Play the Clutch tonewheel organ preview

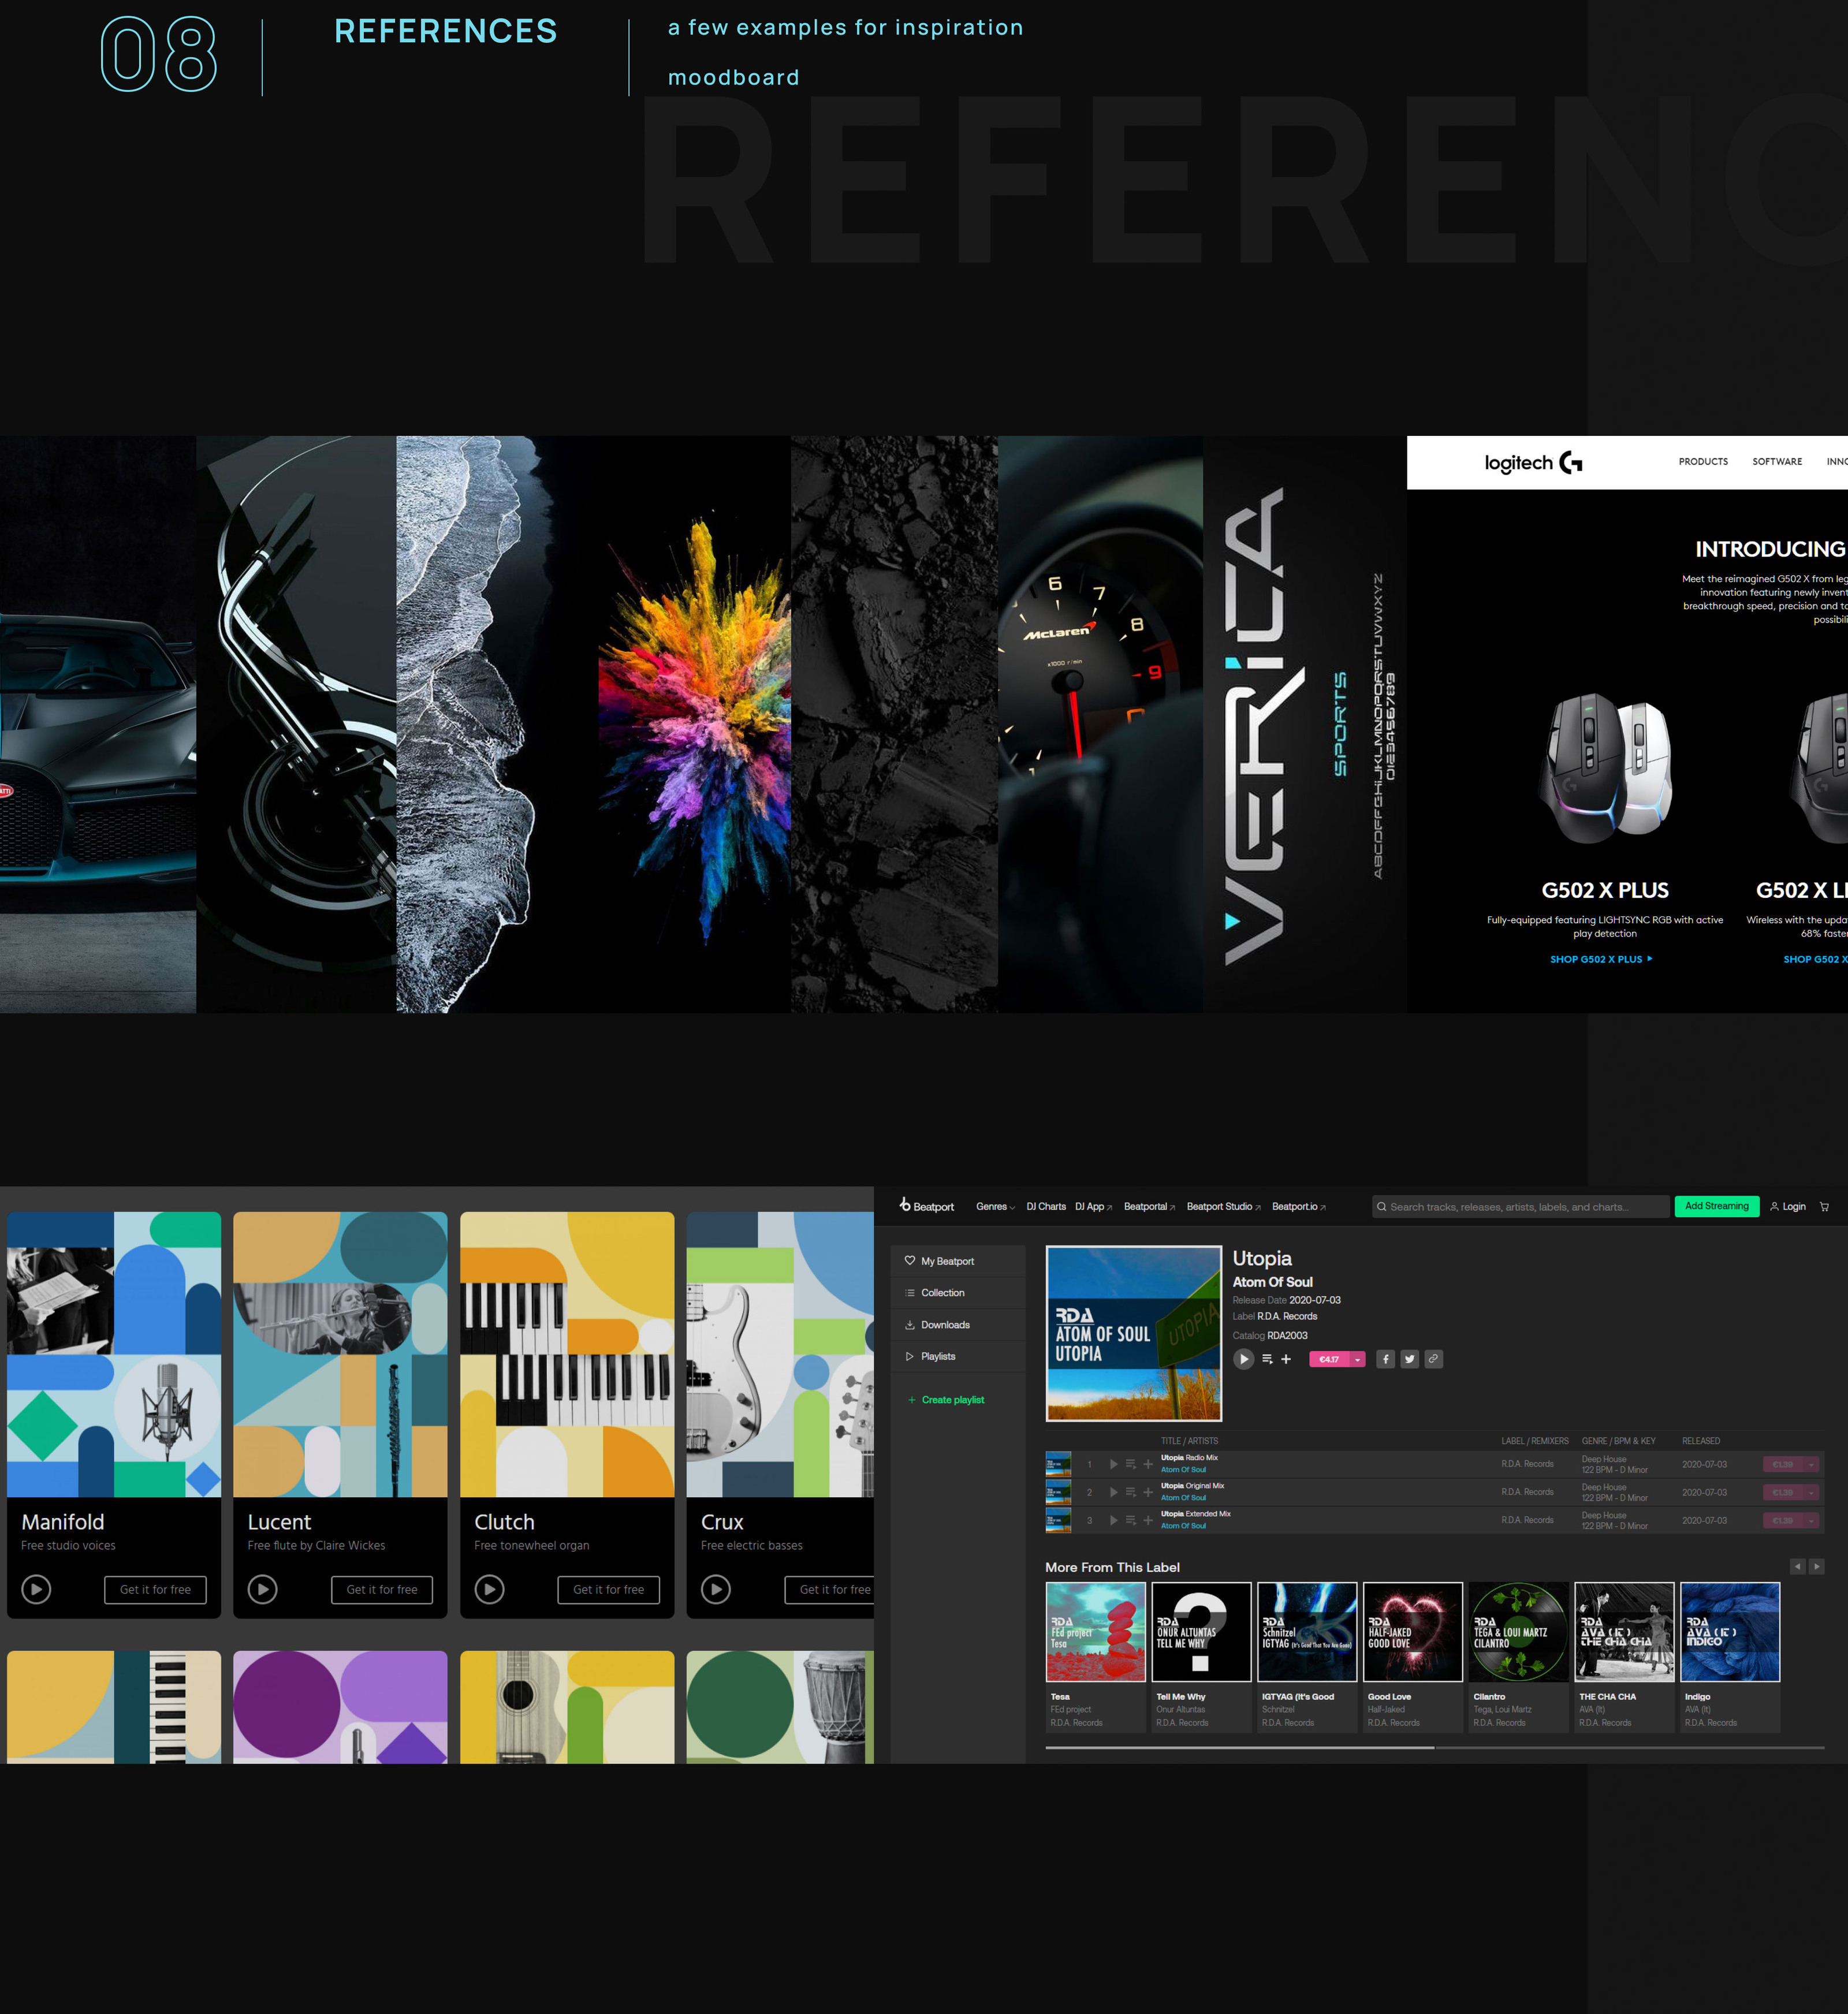tap(489, 1589)
